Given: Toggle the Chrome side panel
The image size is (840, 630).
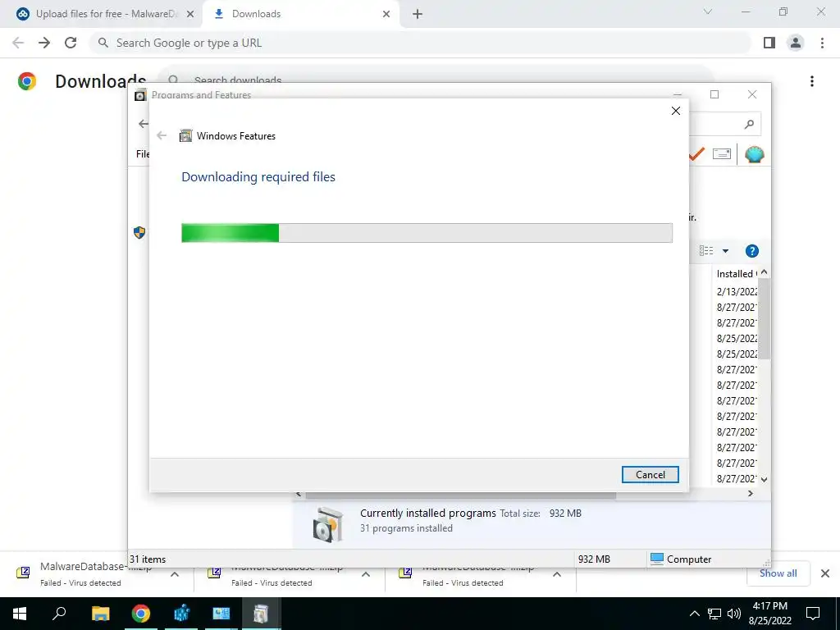Looking at the screenshot, I should [769, 43].
